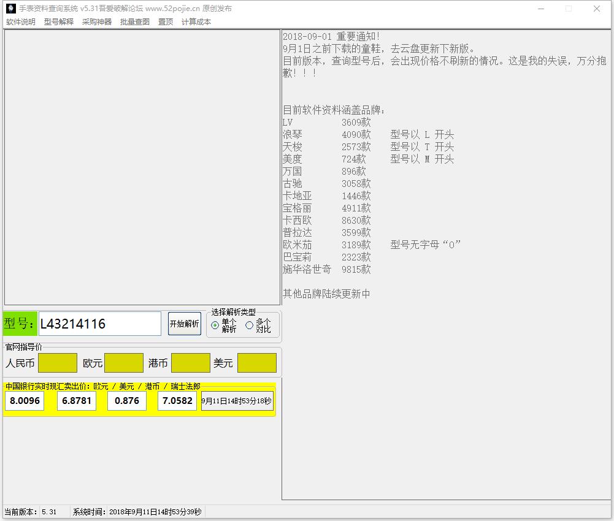Click the 天梭 2573款 row

pos(368,146)
